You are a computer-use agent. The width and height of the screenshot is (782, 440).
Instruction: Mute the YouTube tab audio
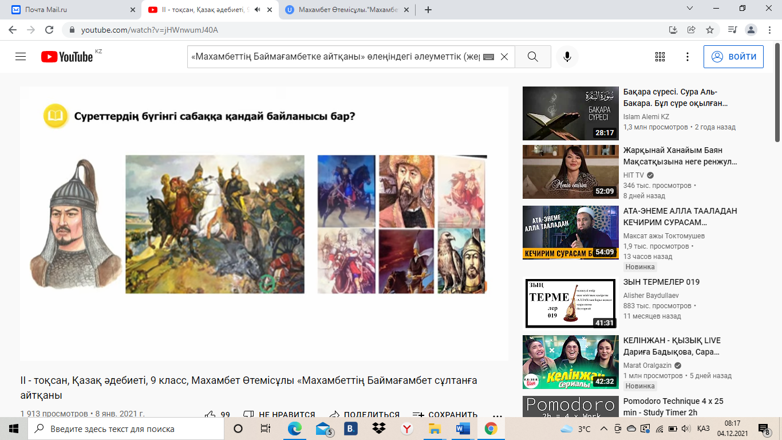coord(258,10)
